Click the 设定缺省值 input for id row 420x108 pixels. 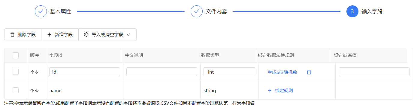tap(374, 72)
